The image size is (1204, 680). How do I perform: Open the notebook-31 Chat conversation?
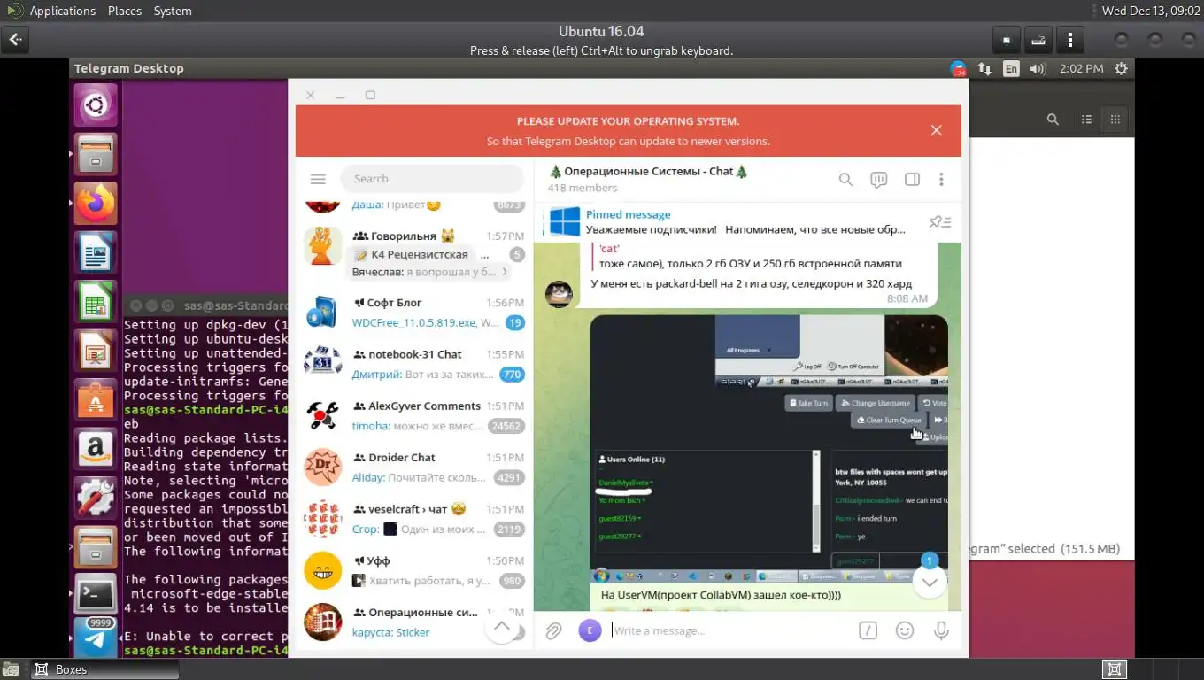(414, 364)
